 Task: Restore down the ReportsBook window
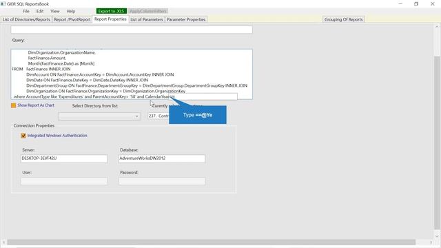click(416, 3)
